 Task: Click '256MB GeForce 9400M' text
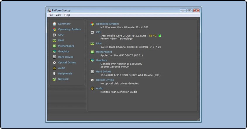coord(115,67)
